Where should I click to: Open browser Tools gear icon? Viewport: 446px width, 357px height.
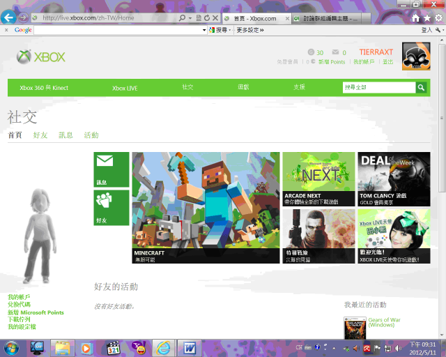point(438,18)
